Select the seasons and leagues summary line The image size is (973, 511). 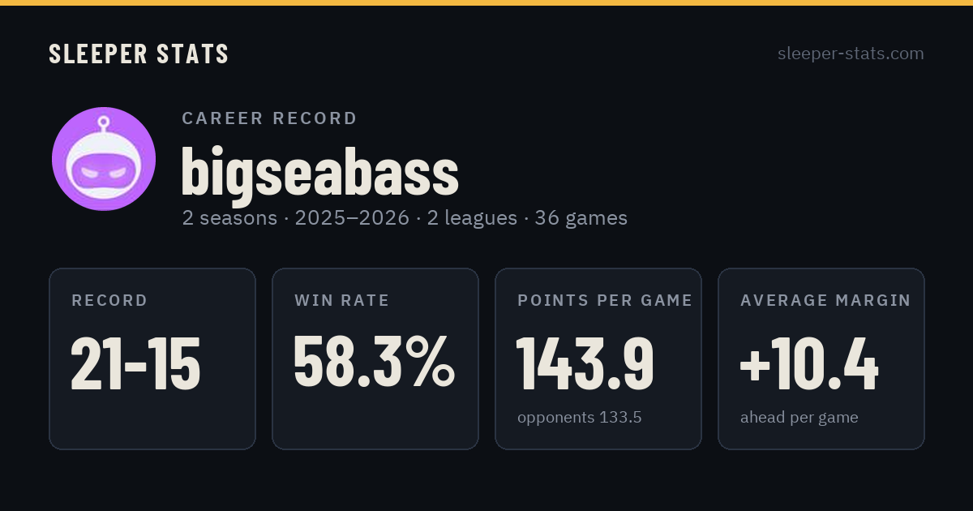405,218
